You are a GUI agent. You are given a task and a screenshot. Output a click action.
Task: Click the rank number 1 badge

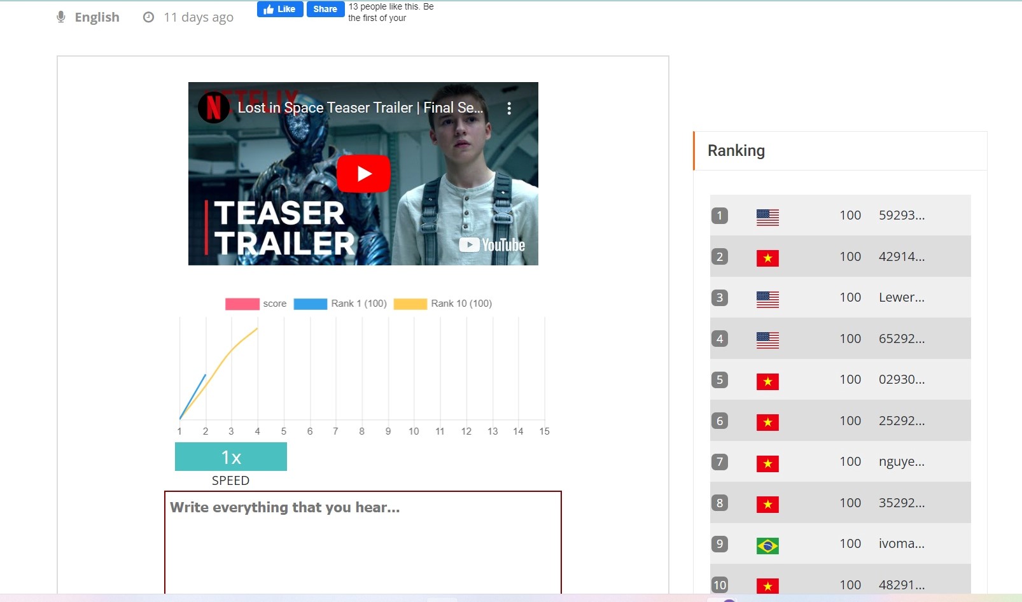(x=720, y=216)
